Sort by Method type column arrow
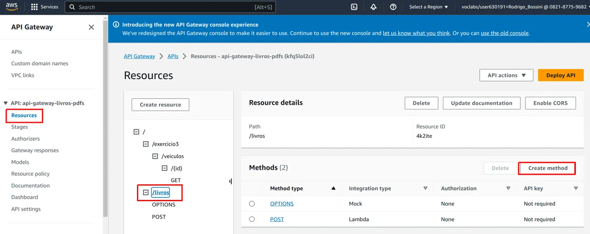The height and width of the screenshot is (234, 590). pyautogui.click(x=333, y=189)
